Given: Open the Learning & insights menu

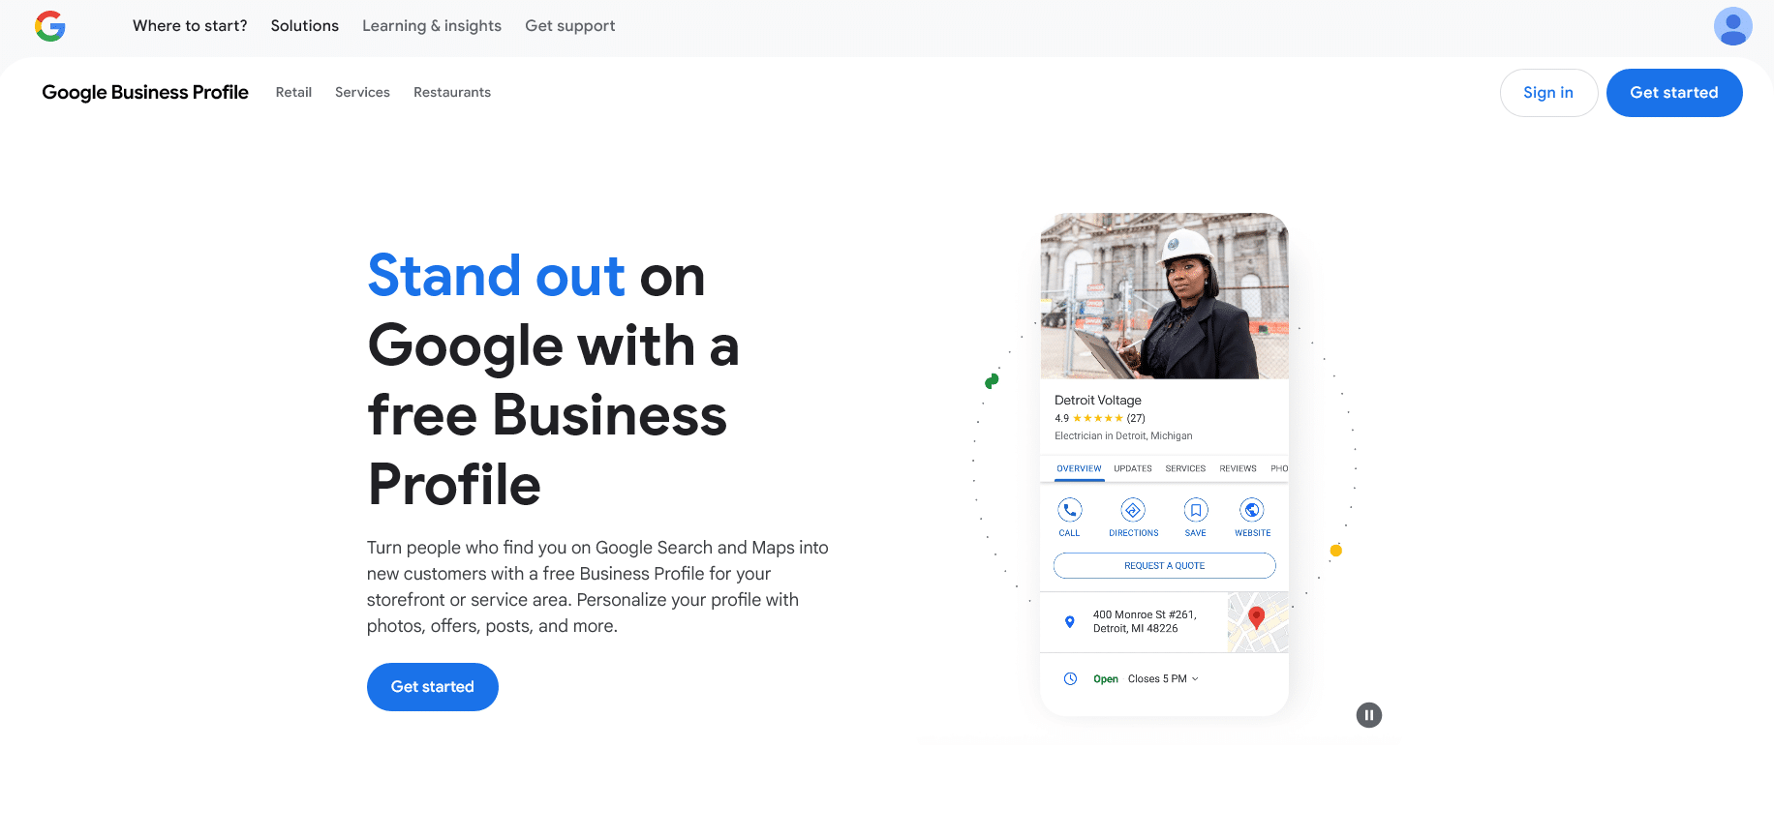Looking at the screenshot, I should [432, 26].
